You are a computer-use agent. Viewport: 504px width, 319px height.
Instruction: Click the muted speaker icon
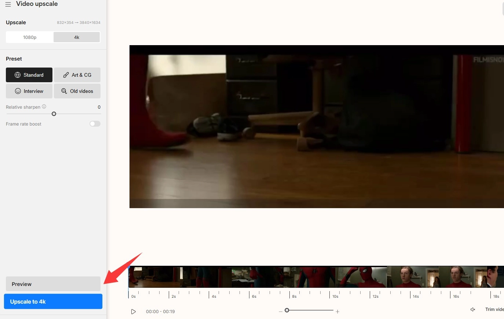473,309
